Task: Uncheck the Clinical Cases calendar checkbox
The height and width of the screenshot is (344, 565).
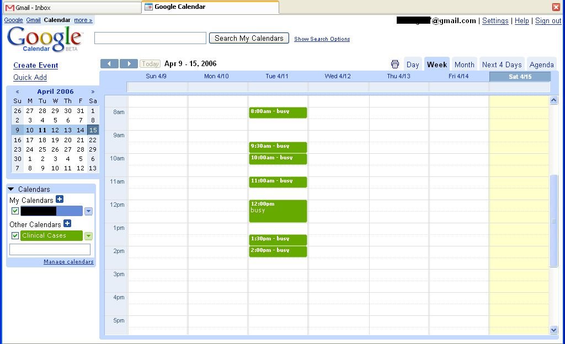Action: pyautogui.click(x=15, y=236)
